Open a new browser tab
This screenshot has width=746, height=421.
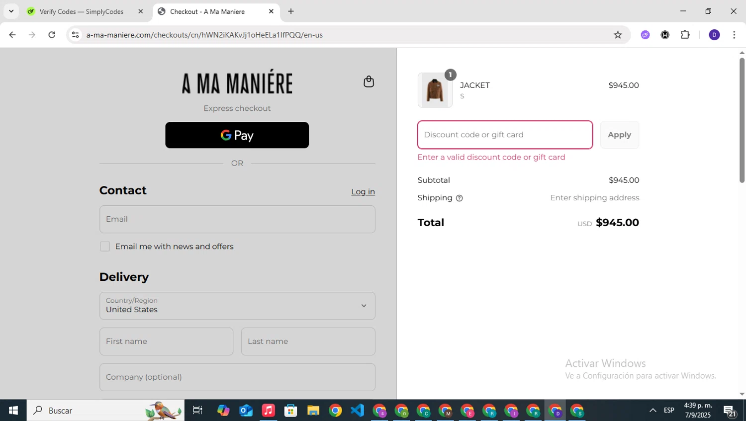tap(291, 11)
